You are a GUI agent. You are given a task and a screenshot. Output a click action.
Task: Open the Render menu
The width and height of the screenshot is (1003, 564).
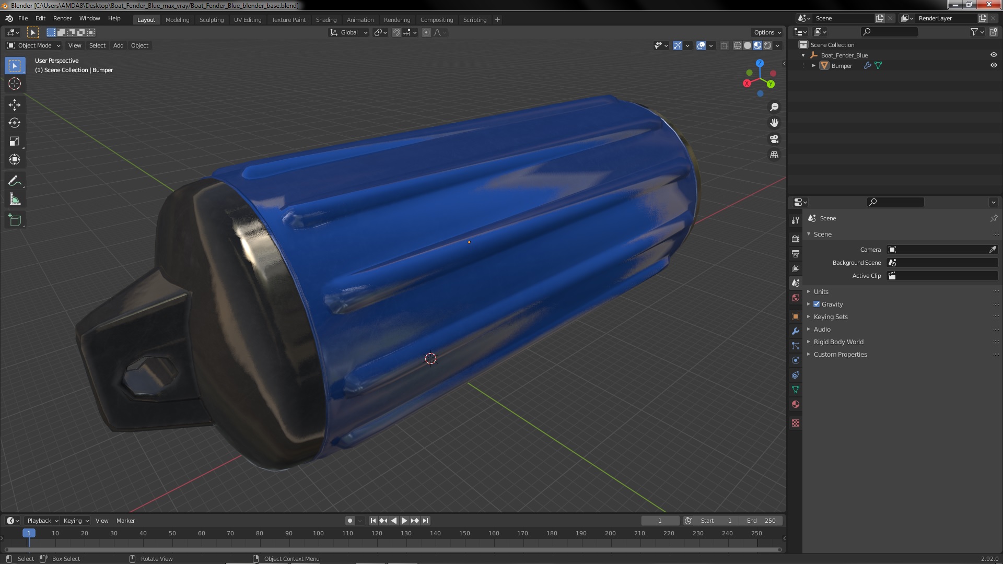click(62, 18)
